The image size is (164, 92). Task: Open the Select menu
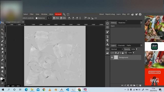pos(26,14)
